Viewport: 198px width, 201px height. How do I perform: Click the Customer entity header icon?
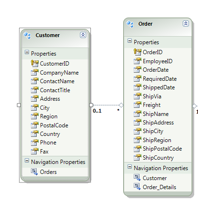click(x=27, y=36)
